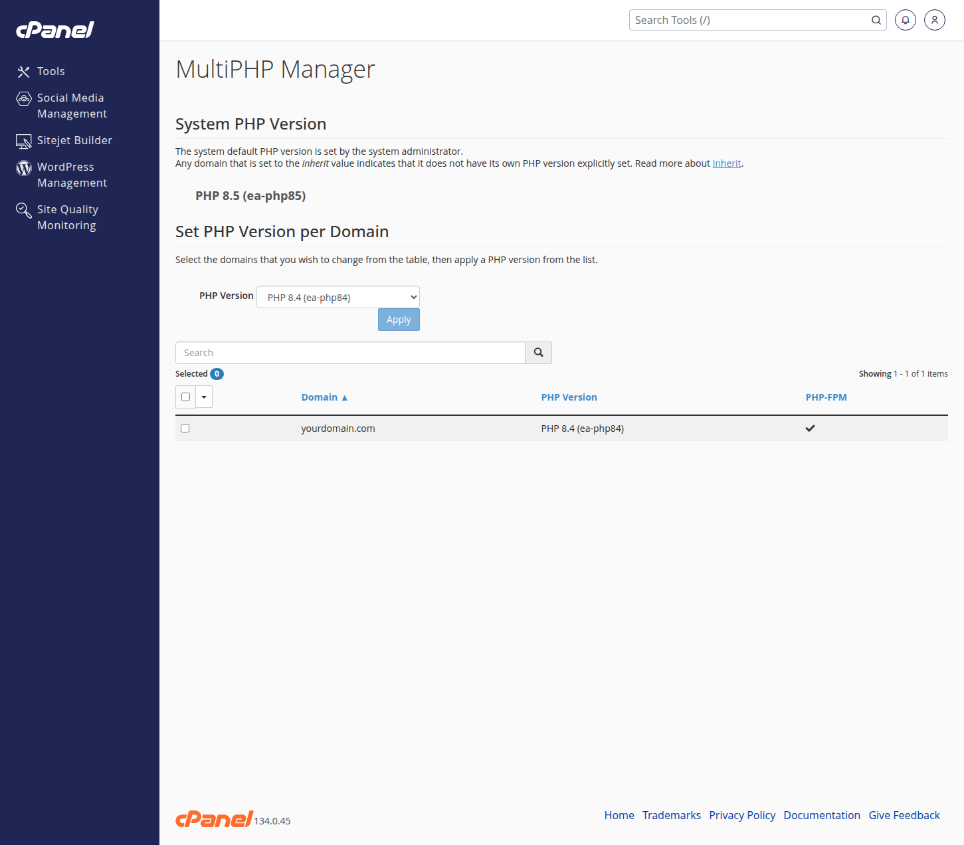This screenshot has width=964, height=845.
Task: Click the PHP 8.5 (ea-php85) system version text
Action: (x=250, y=196)
